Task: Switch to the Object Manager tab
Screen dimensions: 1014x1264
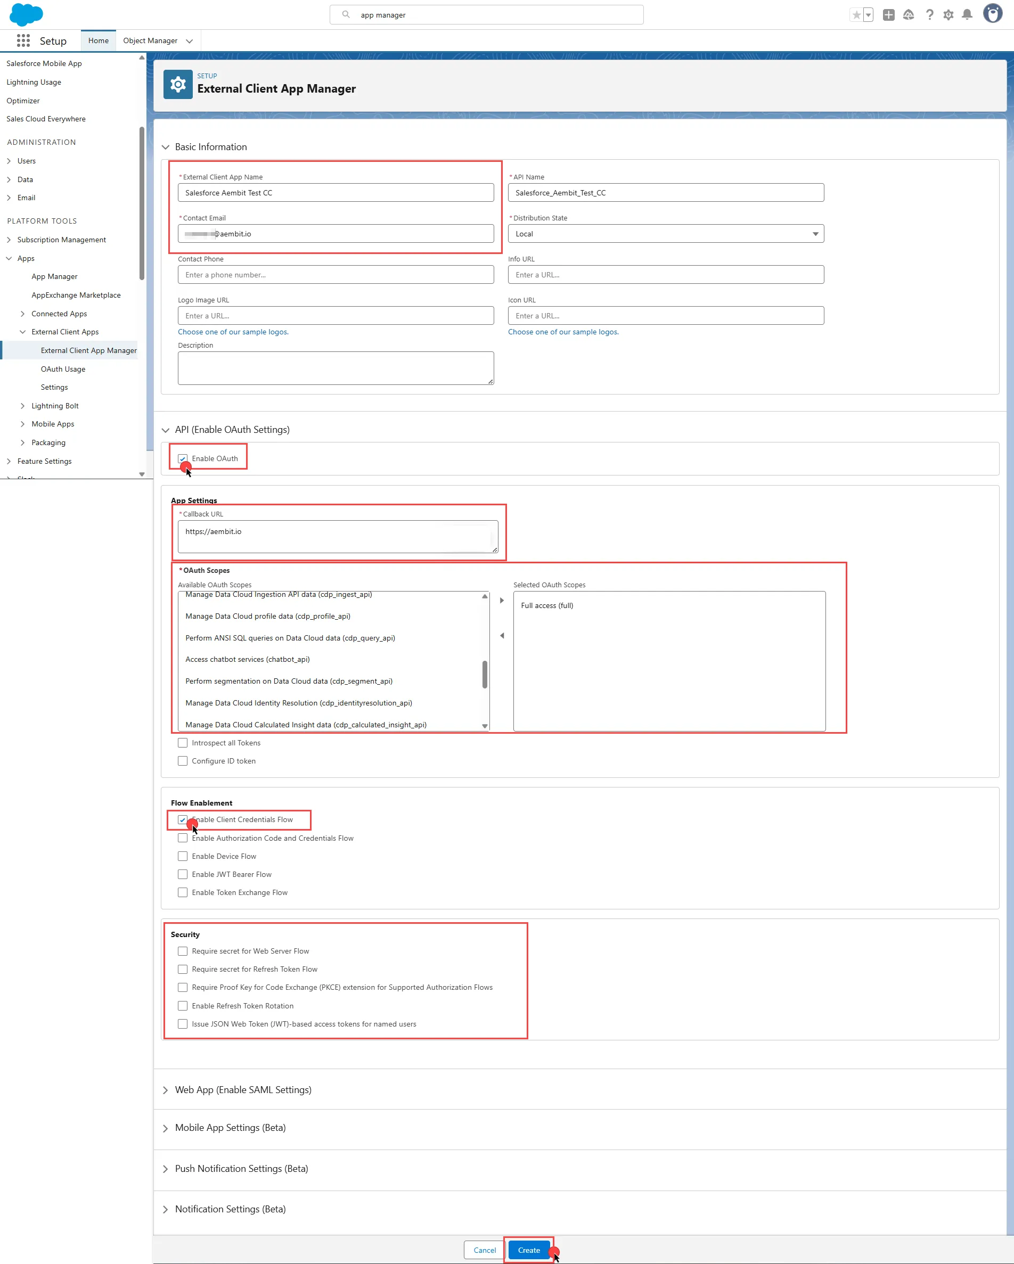Action: coord(150,40)
